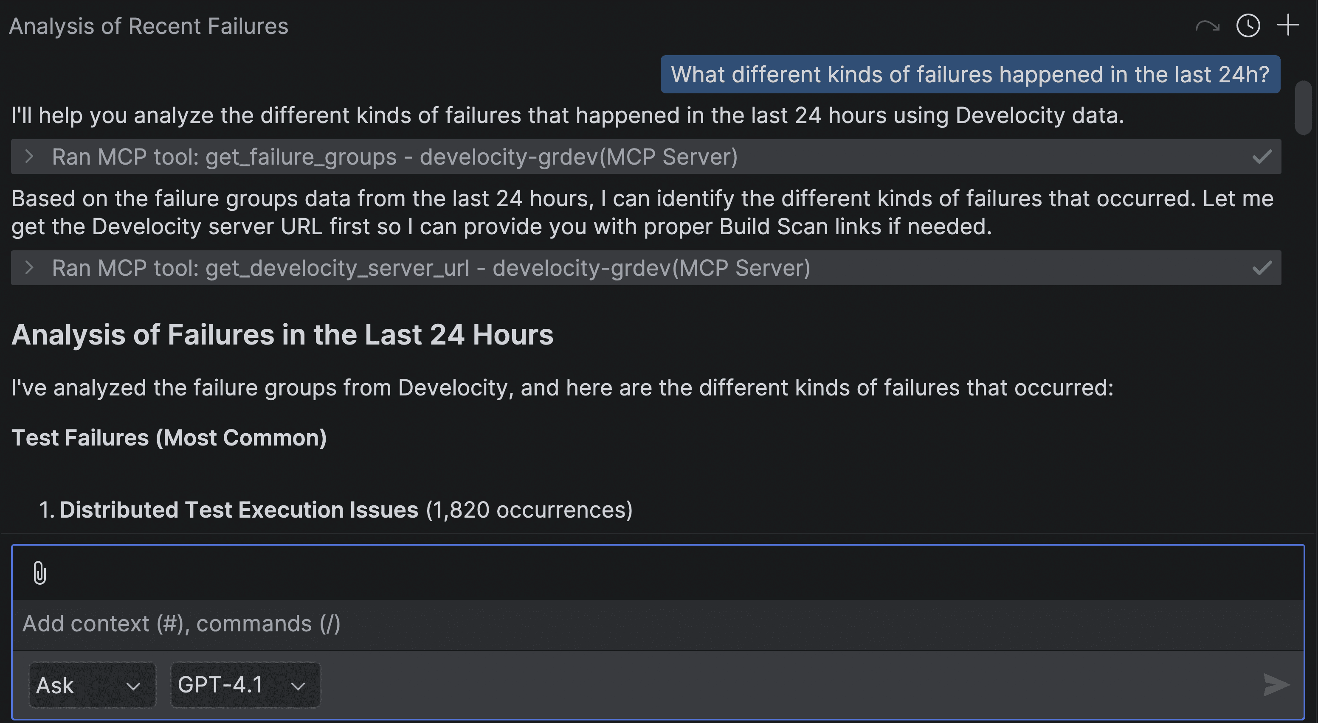Click the curved export arrow icon
Viewport: 1318px width, 723px height.
[x=1208, y=26]
